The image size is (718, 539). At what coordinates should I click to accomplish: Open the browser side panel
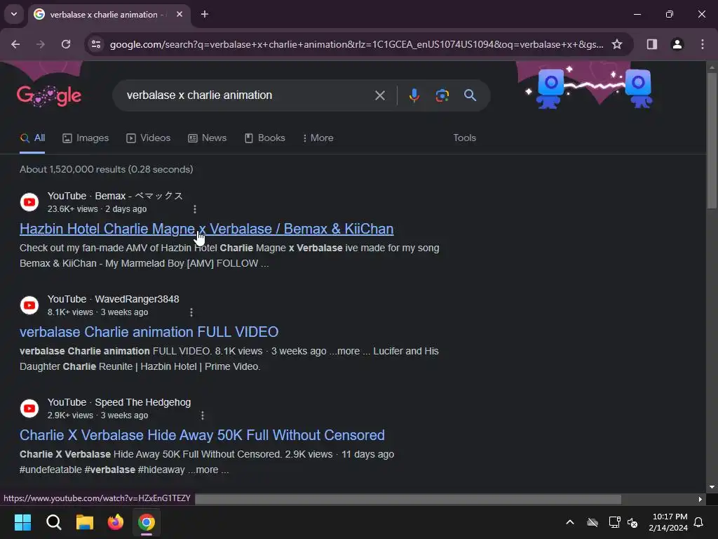point(651,44)
